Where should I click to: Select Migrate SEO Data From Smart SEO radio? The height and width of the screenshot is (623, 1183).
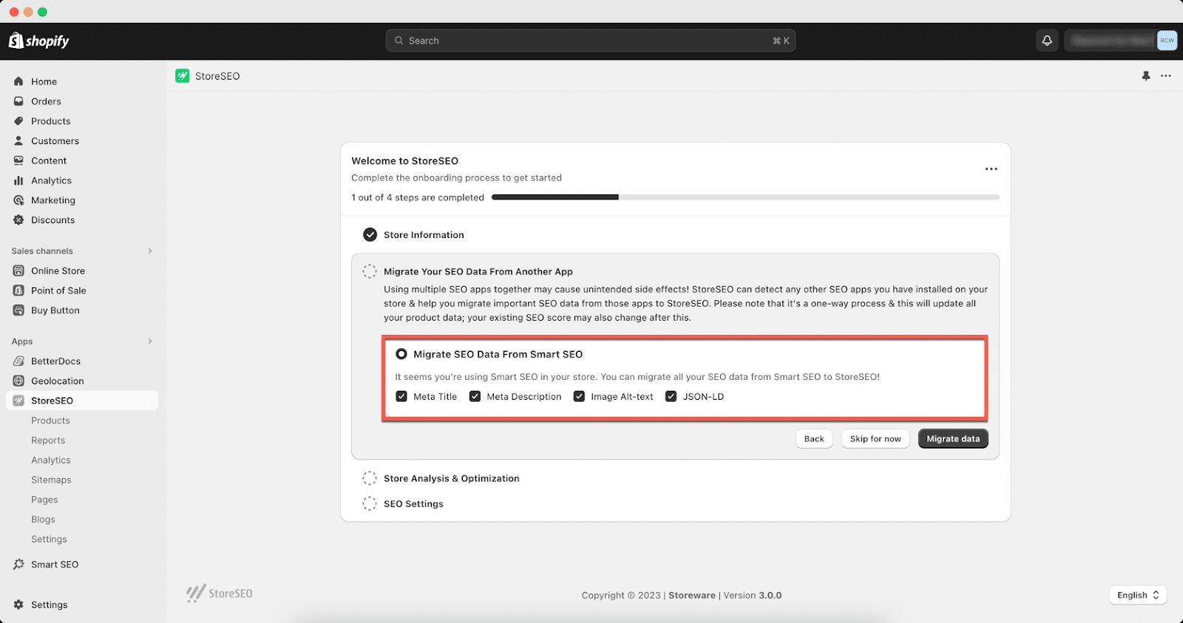[401, 354]
